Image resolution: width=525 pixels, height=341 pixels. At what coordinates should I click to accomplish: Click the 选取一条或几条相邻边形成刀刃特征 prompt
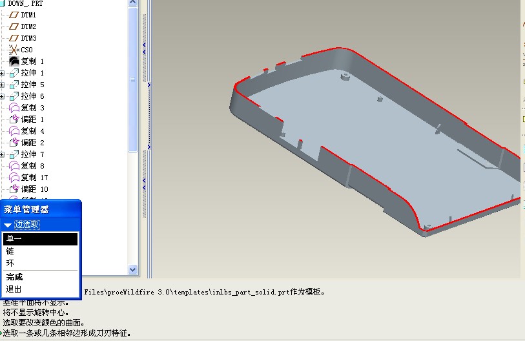tap(67, 333)
